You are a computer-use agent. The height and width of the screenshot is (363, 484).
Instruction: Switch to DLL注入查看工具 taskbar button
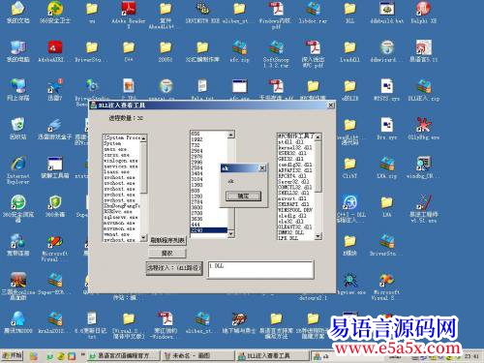click(272, 355)
